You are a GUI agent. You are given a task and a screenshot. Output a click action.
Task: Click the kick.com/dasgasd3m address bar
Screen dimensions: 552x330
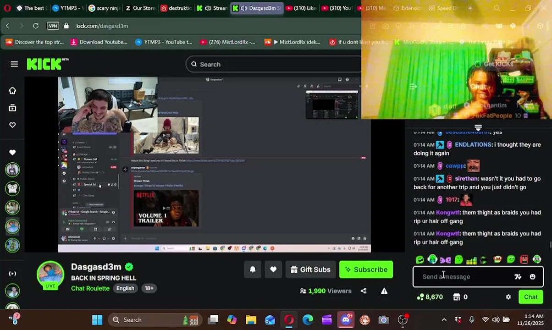coord(102,26)
